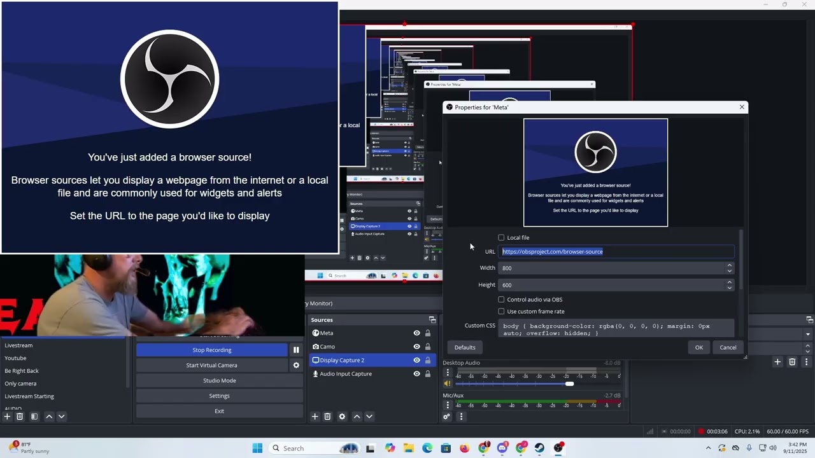
Task: Delete the selected scene via trash icon under the scene list
Action: point(20,417)
